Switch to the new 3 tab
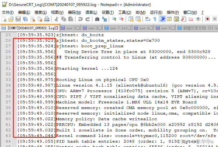Screen dimensions: 218x147 92,28
